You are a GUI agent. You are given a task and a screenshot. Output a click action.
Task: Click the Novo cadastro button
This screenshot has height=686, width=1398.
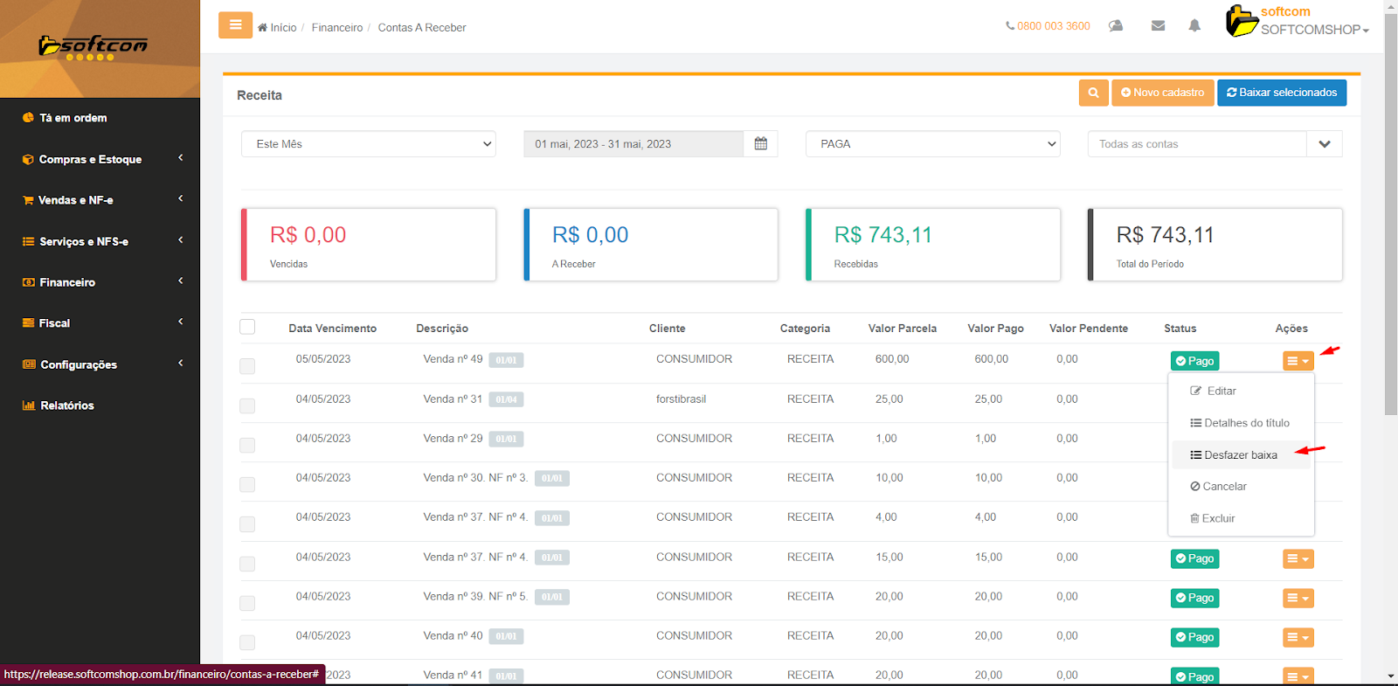point(1162,93)
